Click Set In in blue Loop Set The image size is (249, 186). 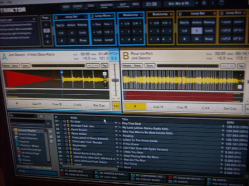tap(60, 25)
